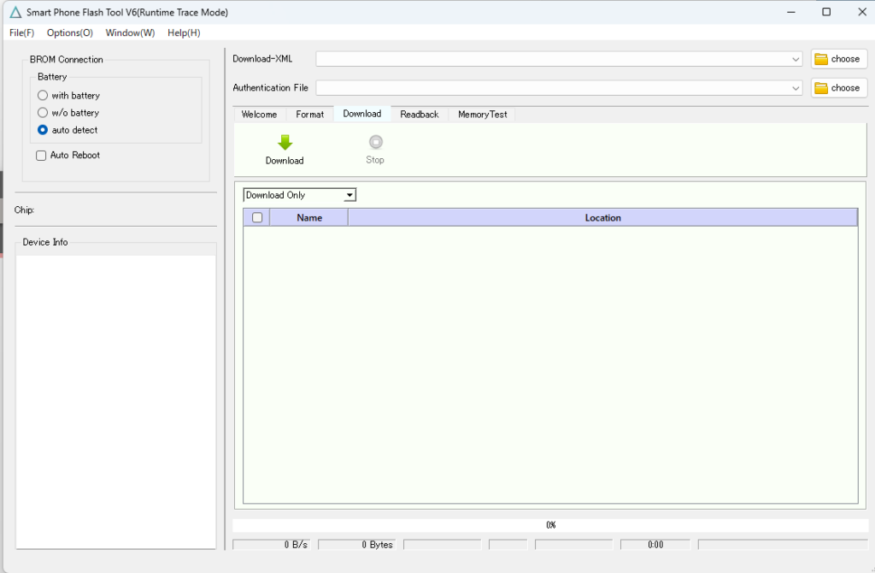Click the Flash Tool title bar logo
Viewport: 875px width, 573px height.
(15, 12)
